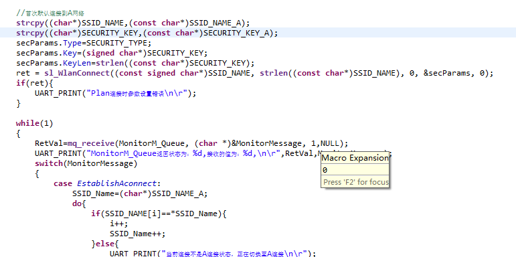Click the "Press 'F2' for focus" hint
This screenshot has height=257, width=516.
click(x=356, y=182)
